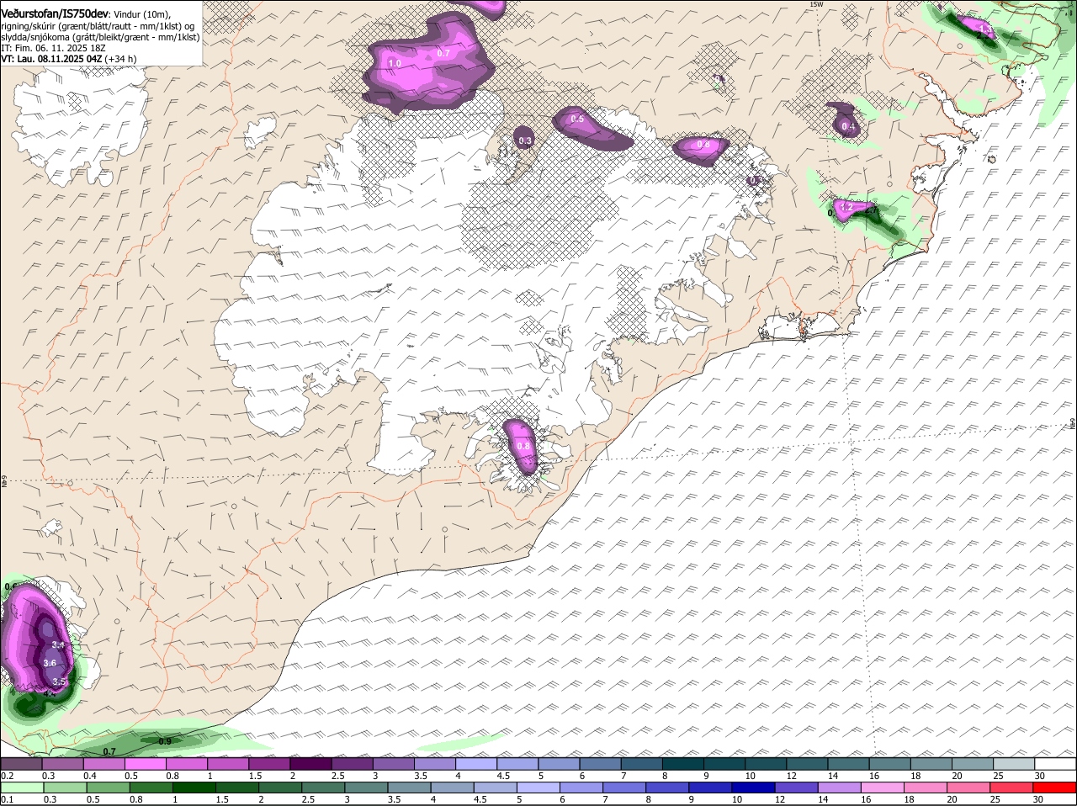Pick the grey-purple 0.2 swatch in upper legend

[x=22, y=764]
